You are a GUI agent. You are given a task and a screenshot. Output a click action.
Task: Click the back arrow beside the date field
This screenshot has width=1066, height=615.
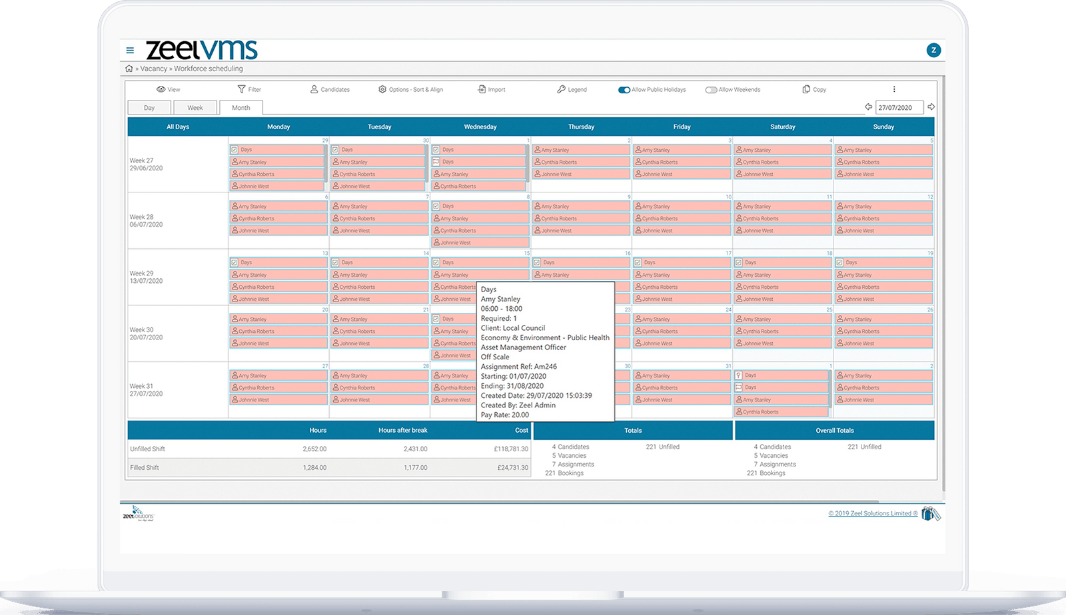[867, 106]
